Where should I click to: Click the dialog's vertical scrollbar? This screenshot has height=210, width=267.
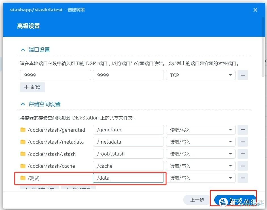[x=263, y=47]
